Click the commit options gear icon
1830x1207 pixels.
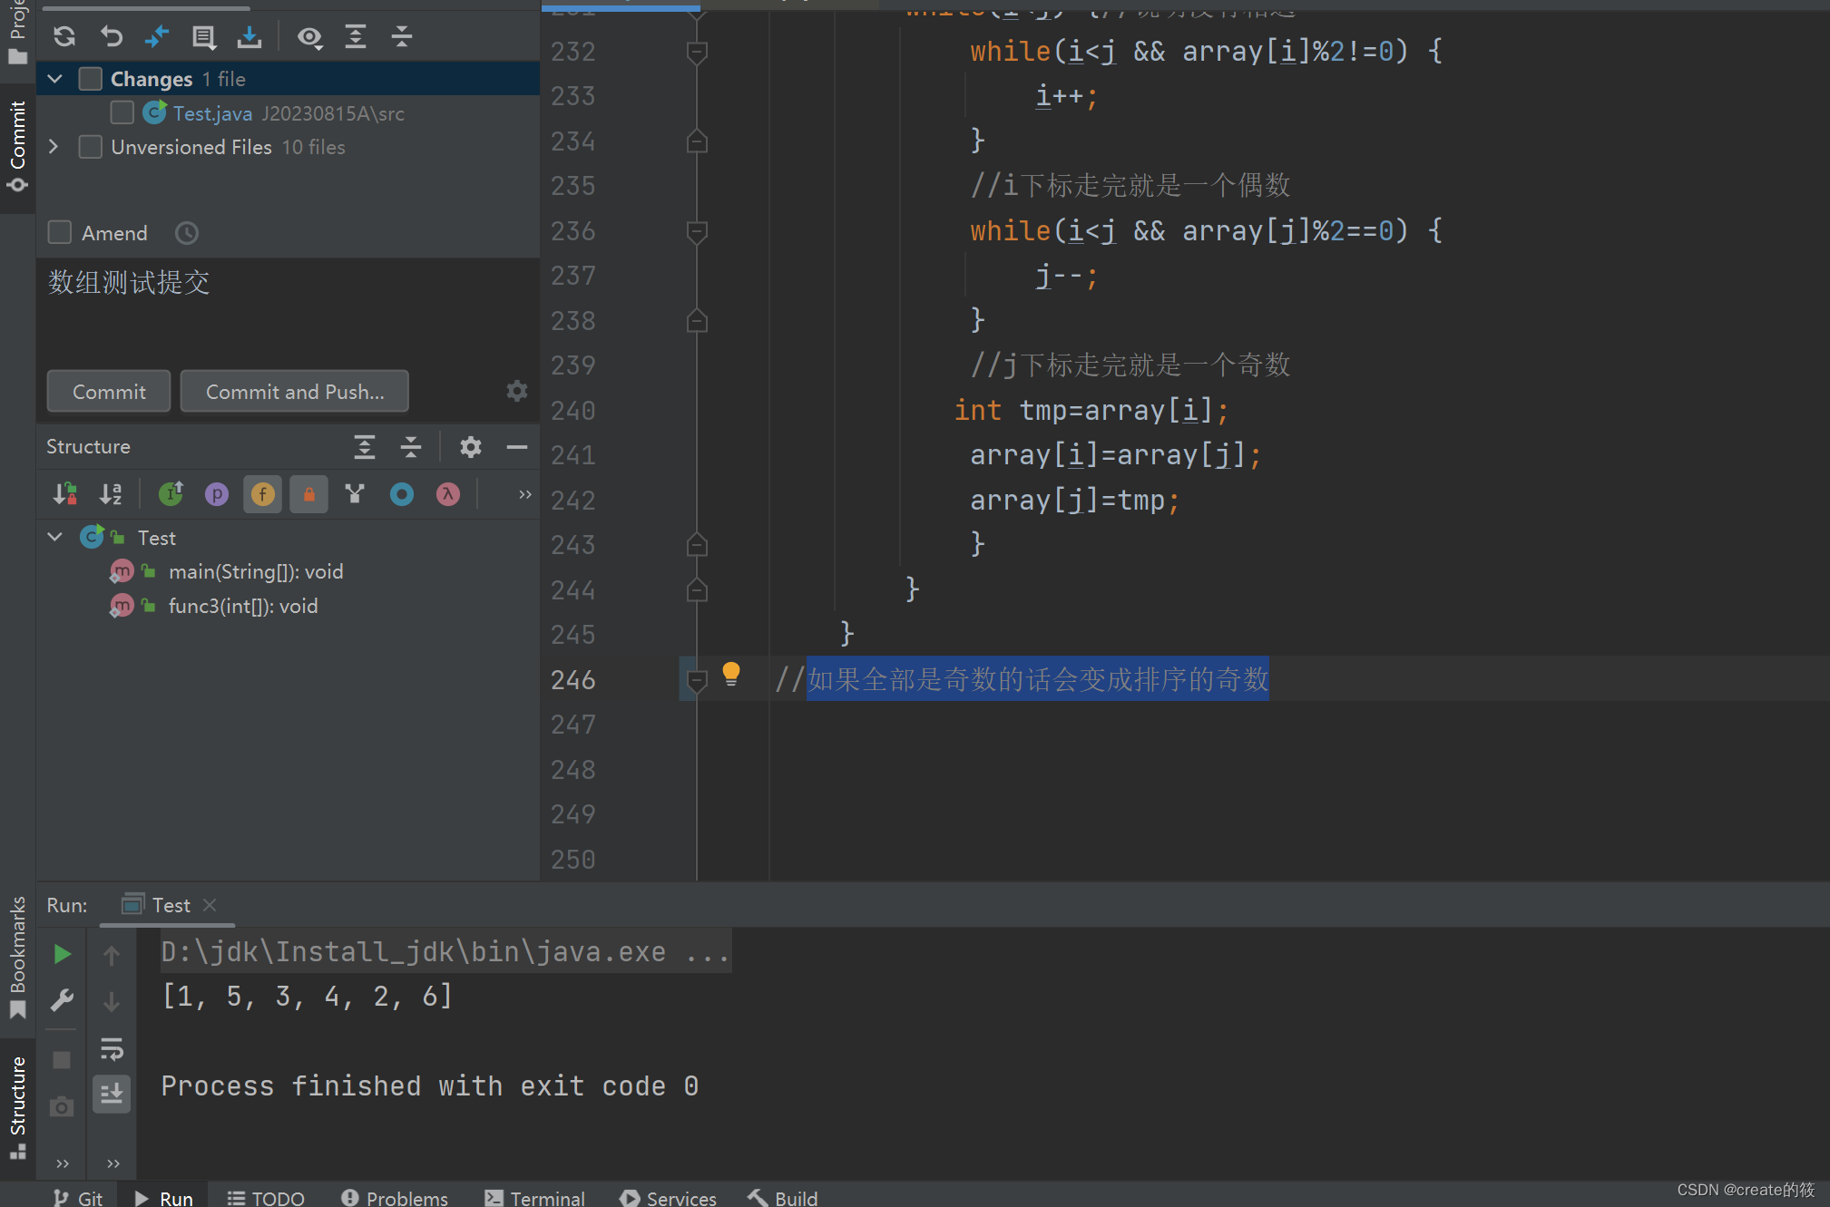point(516,391)
